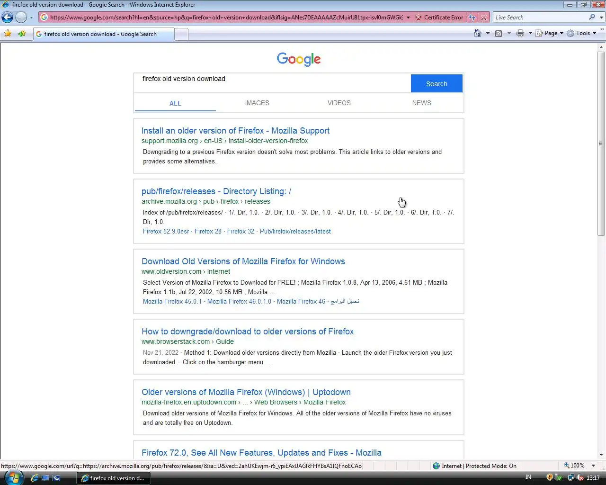Select the 'firefox old version download' browser tab
This screenshot has width=606, height=485.
coord(103,34)
